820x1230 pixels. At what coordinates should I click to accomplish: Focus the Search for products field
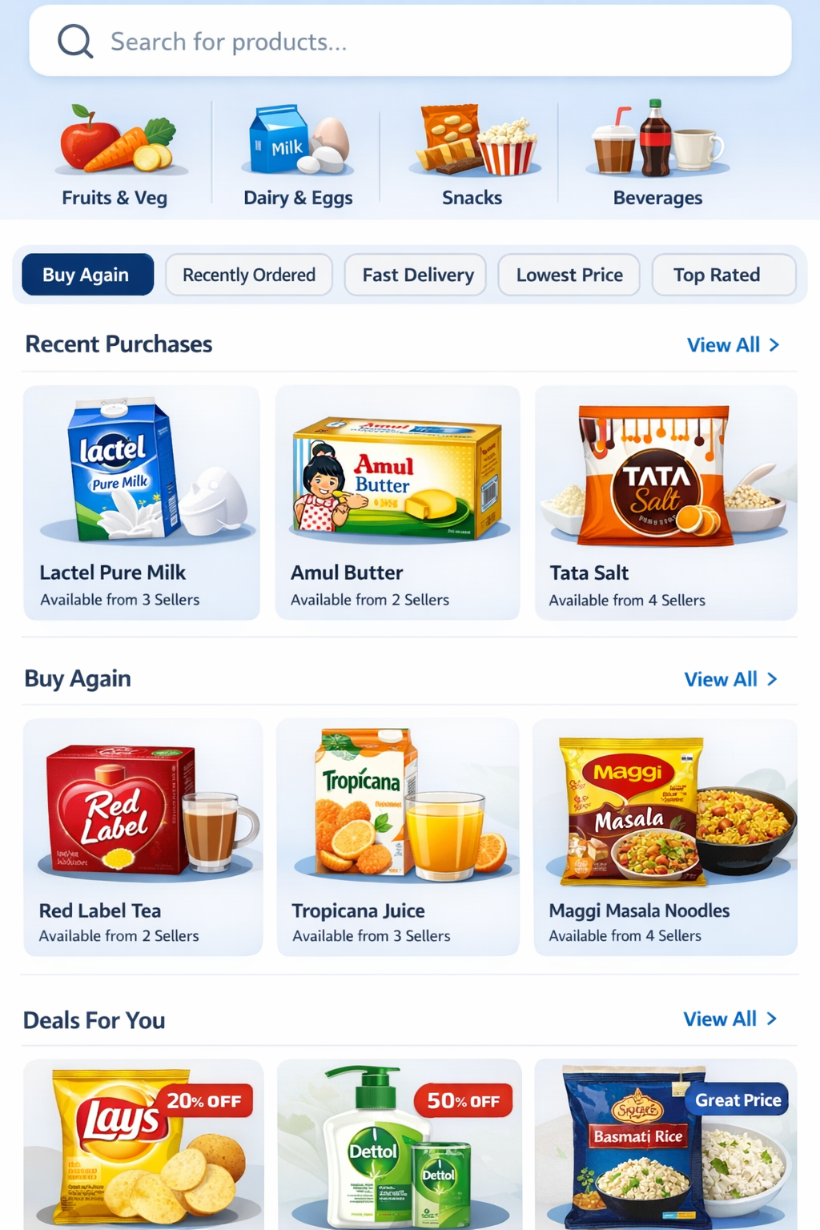coord(410,41)
